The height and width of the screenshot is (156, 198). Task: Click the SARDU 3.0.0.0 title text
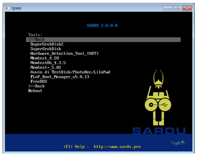[102, 26]
